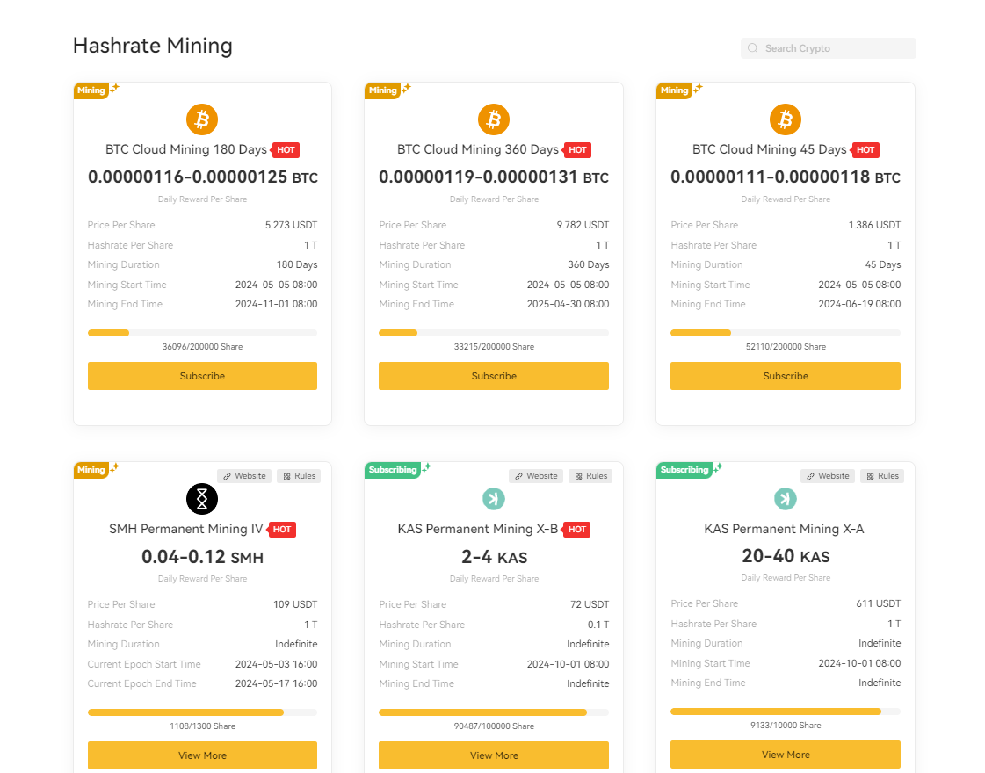Click Bitcoin icon on 360 Days card

[494, 119]
